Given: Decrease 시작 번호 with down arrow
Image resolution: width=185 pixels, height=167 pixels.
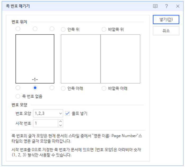Looking at the screenshot, I should pyautogui.click(x=61, y=125).
